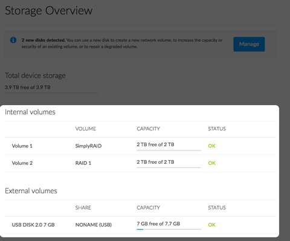Click the External volumes heading

point(31,191)
